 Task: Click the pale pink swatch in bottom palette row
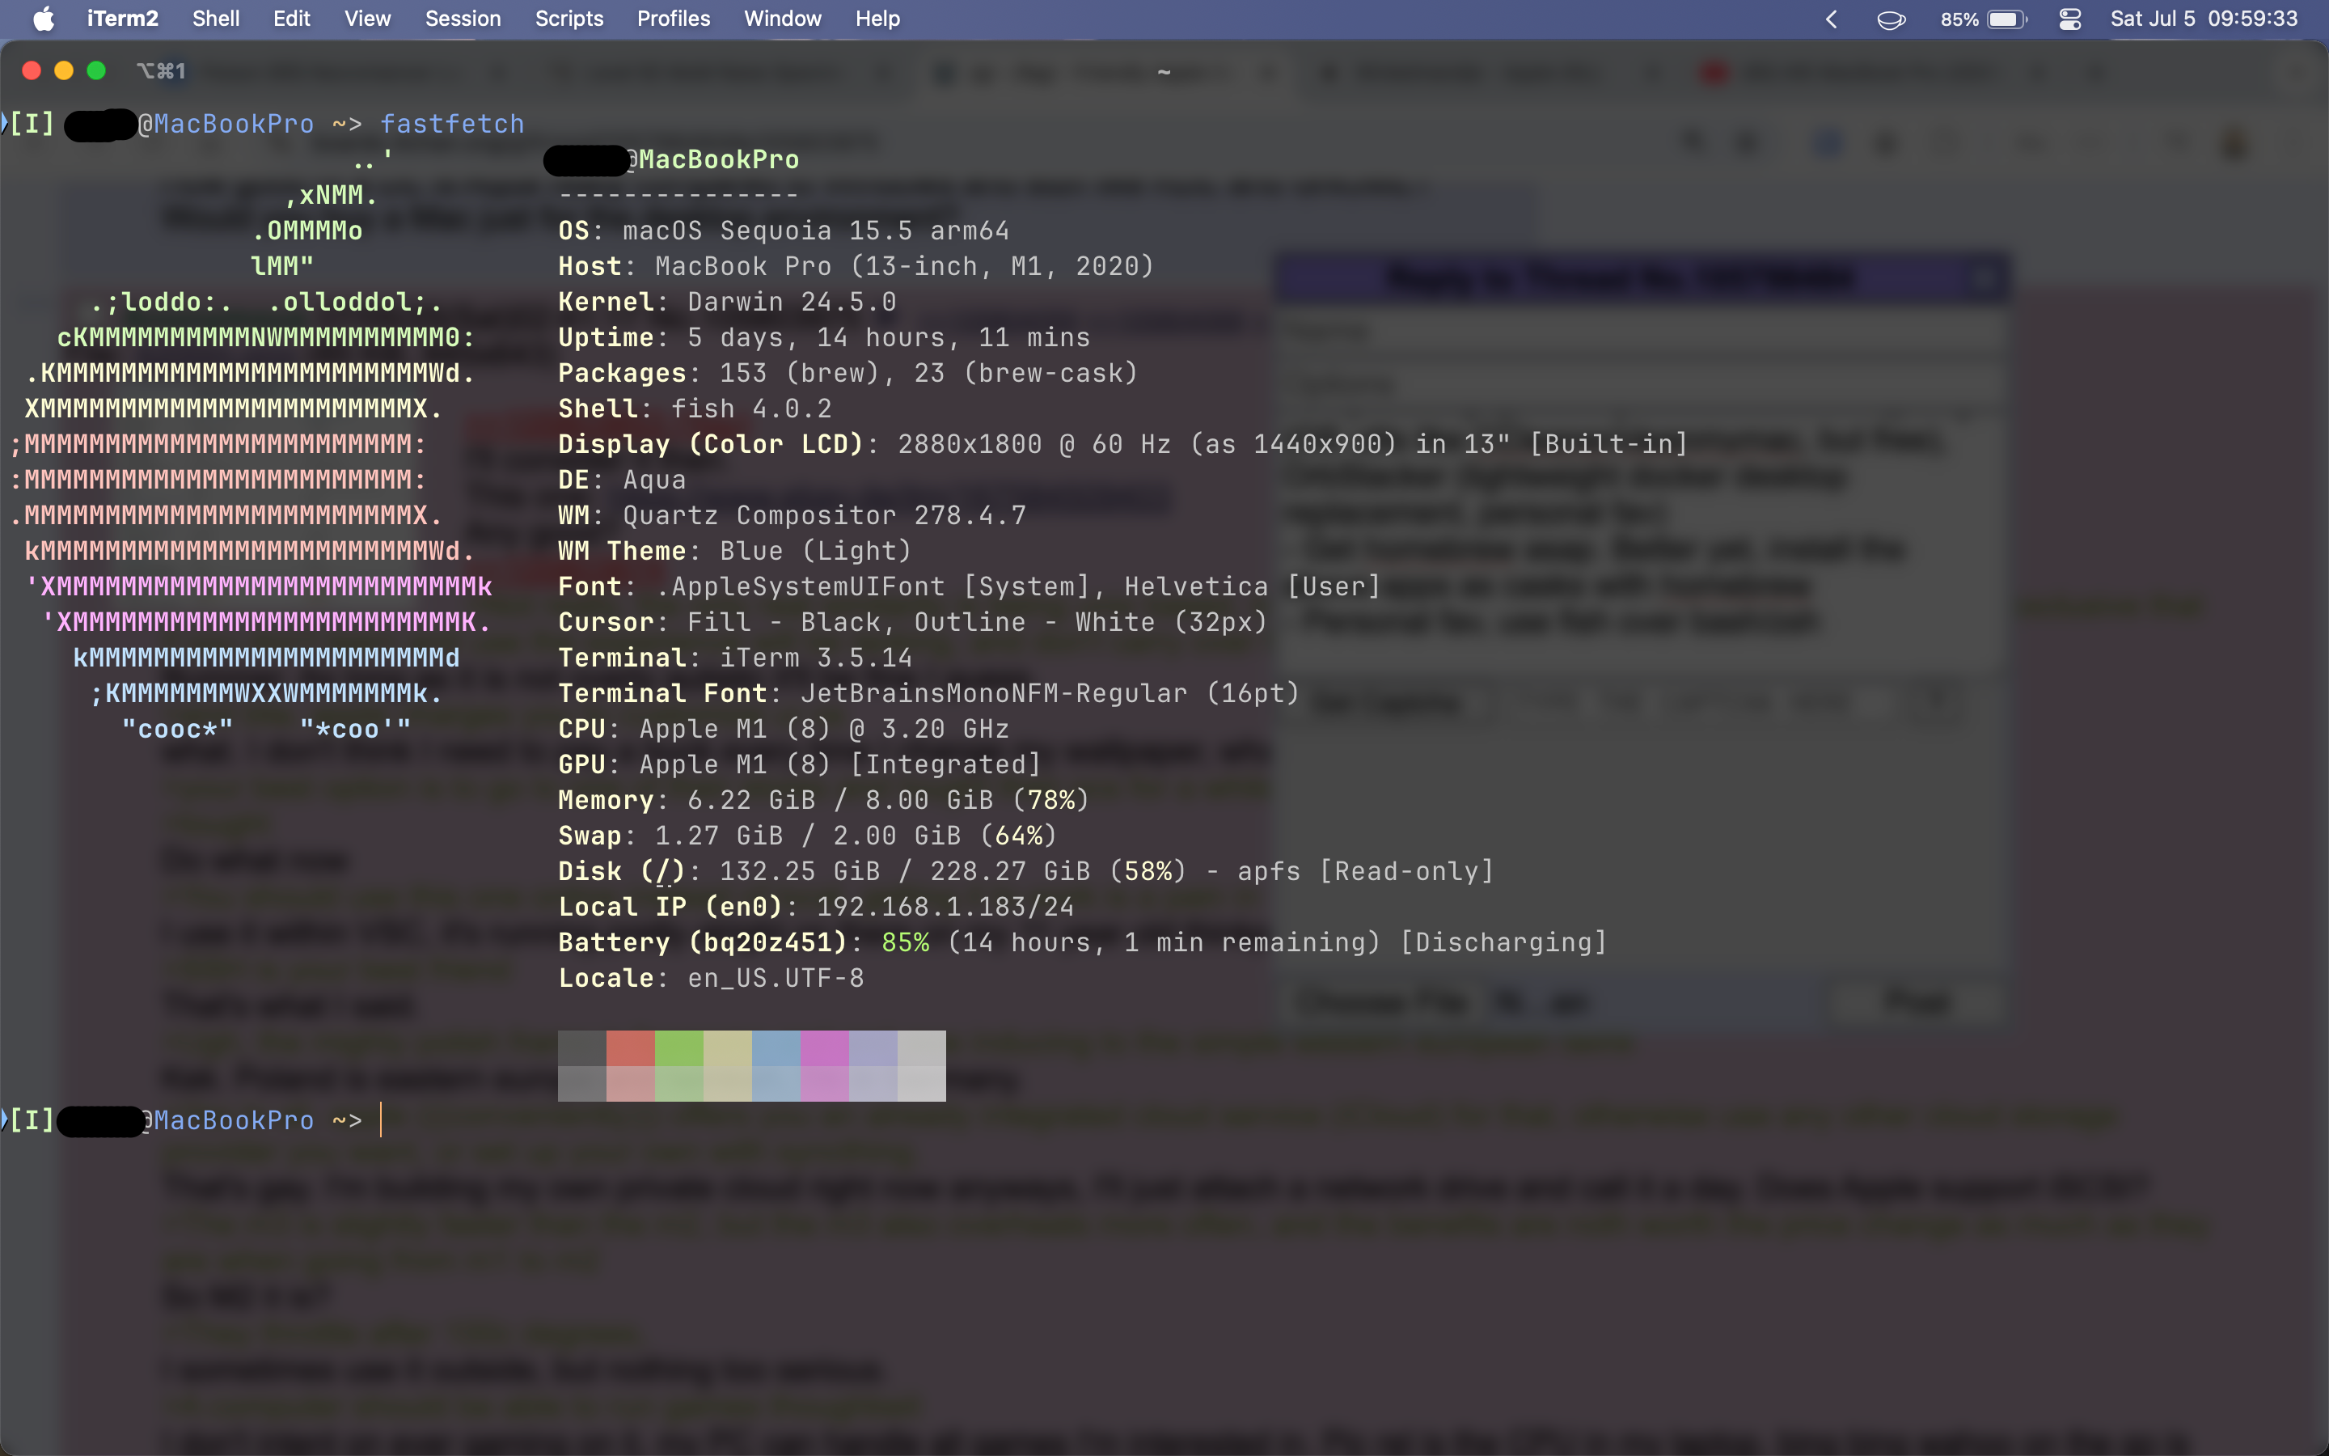631,1083
